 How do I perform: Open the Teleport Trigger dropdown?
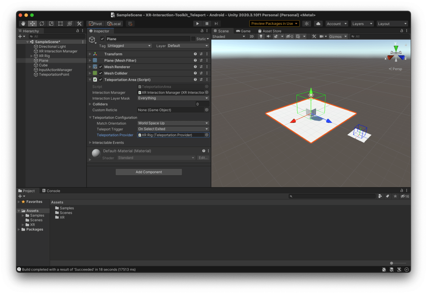173,129
